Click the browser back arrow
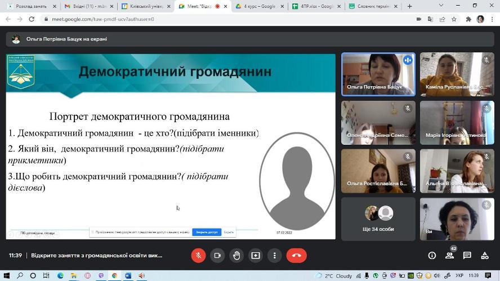Screen dimensions: 500x281 (8, 19)
